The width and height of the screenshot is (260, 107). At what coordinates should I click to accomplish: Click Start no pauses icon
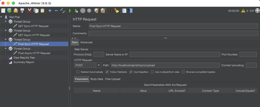coord(76,11)
